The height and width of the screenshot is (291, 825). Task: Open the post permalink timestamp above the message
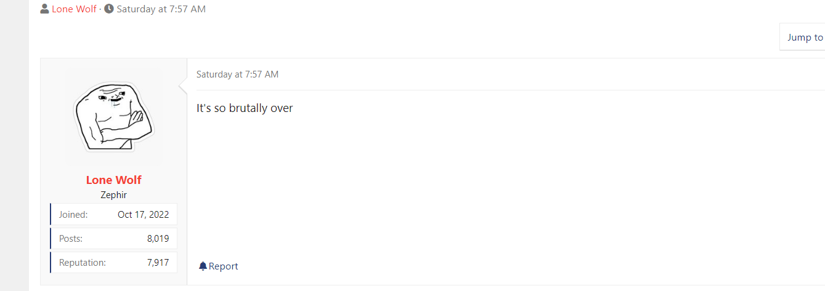pyautogui.click(x=237, y=74)
